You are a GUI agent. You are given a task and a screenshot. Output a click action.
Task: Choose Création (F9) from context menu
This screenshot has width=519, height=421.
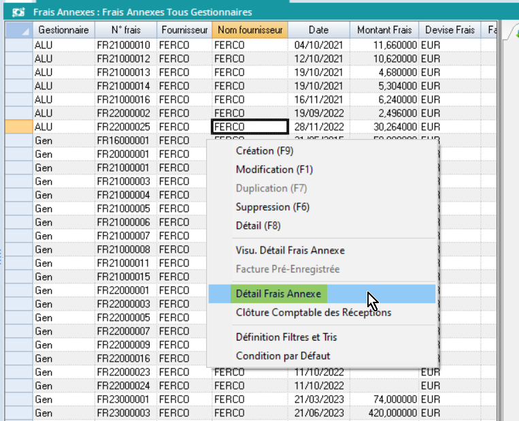click(x=265, y=151)
